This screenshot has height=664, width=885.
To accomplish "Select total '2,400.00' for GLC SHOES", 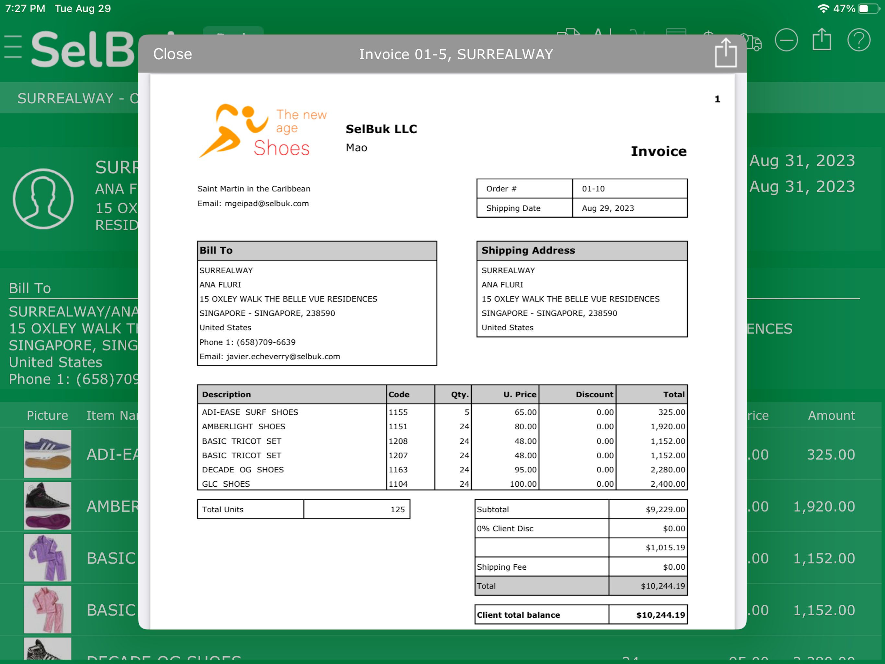I will (667, 484).
